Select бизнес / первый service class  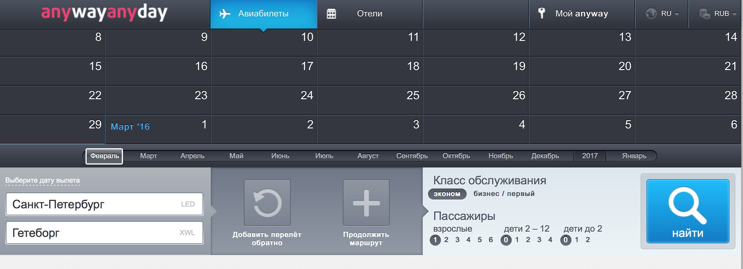[504, 194]
